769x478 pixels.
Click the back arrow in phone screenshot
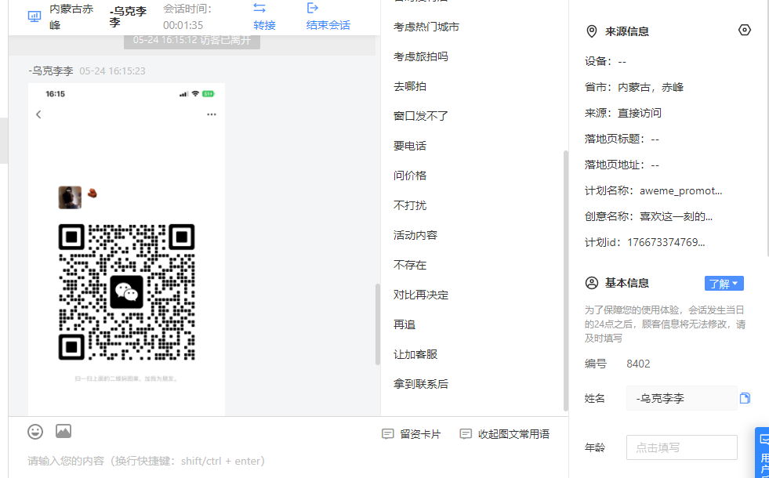[x=38, y=114]
